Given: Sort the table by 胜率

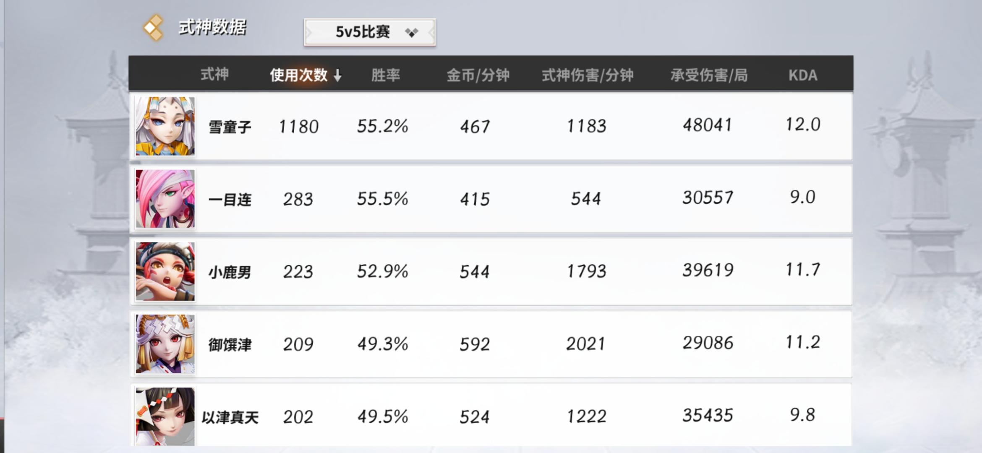Looking at the screenshot, I should coord(385,75).
